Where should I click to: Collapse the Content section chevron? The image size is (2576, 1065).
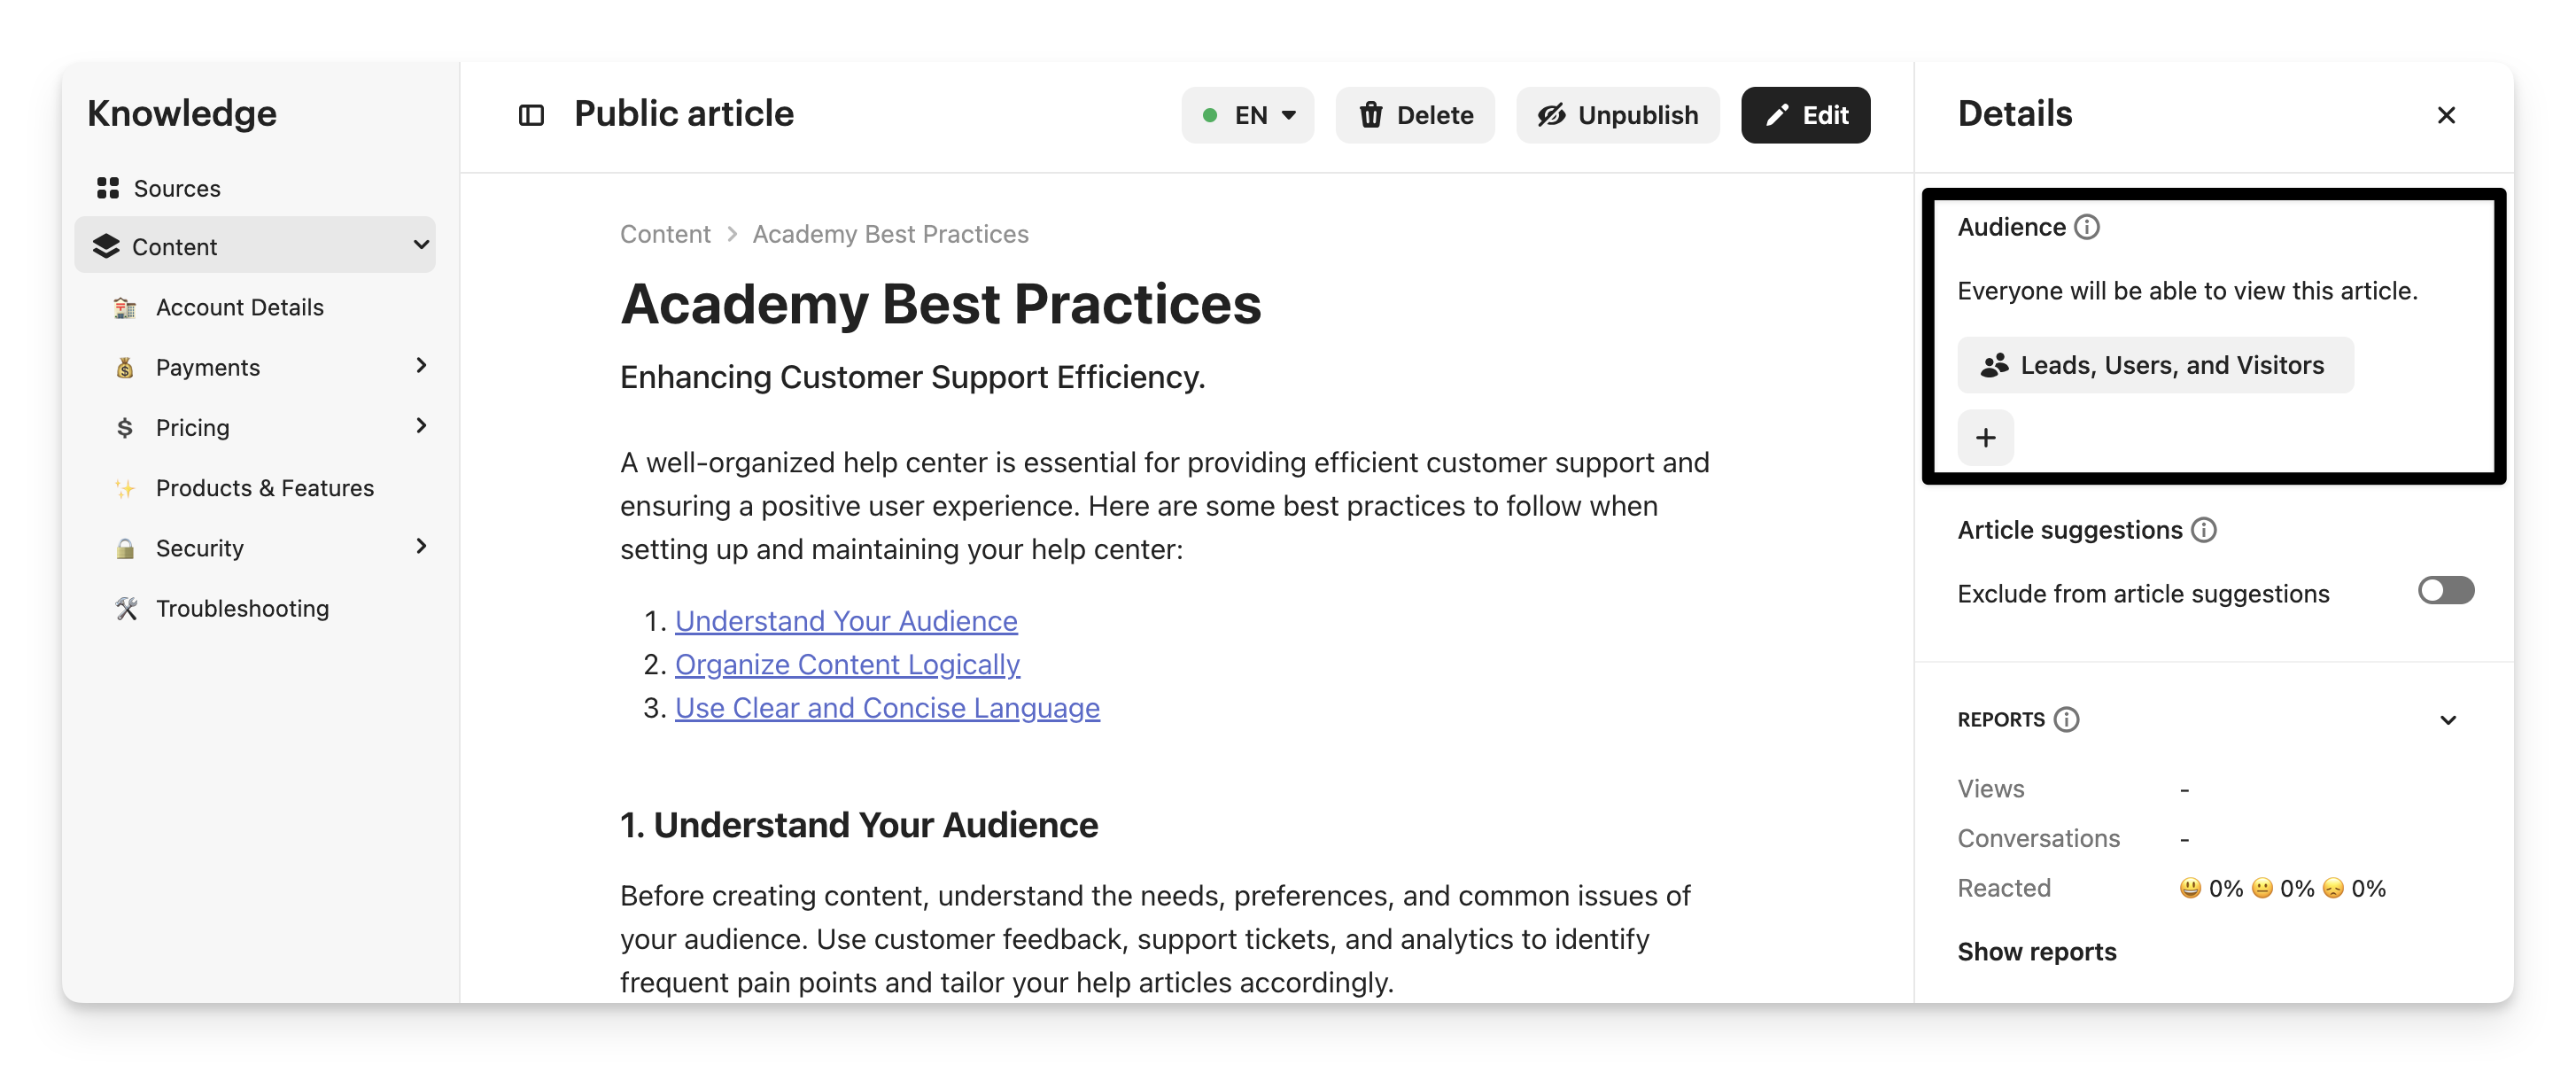[421, 245]
